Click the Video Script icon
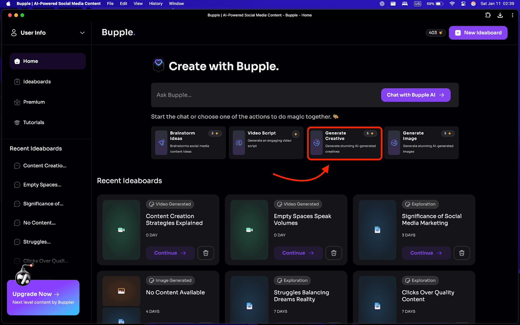Viewport: 520px width, 325px height. pyautogui.click(x=239, y=143)
